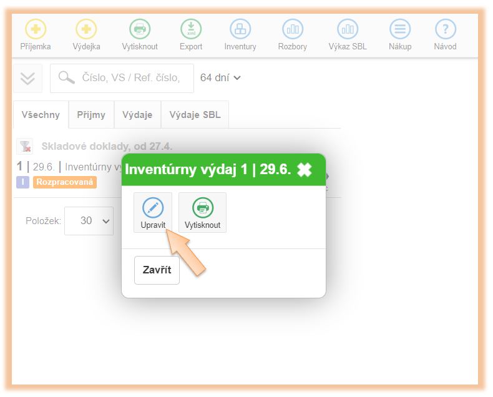Open the 64 dní period dropdown
This screenshot has height=397, width=493.
(220, 78)
